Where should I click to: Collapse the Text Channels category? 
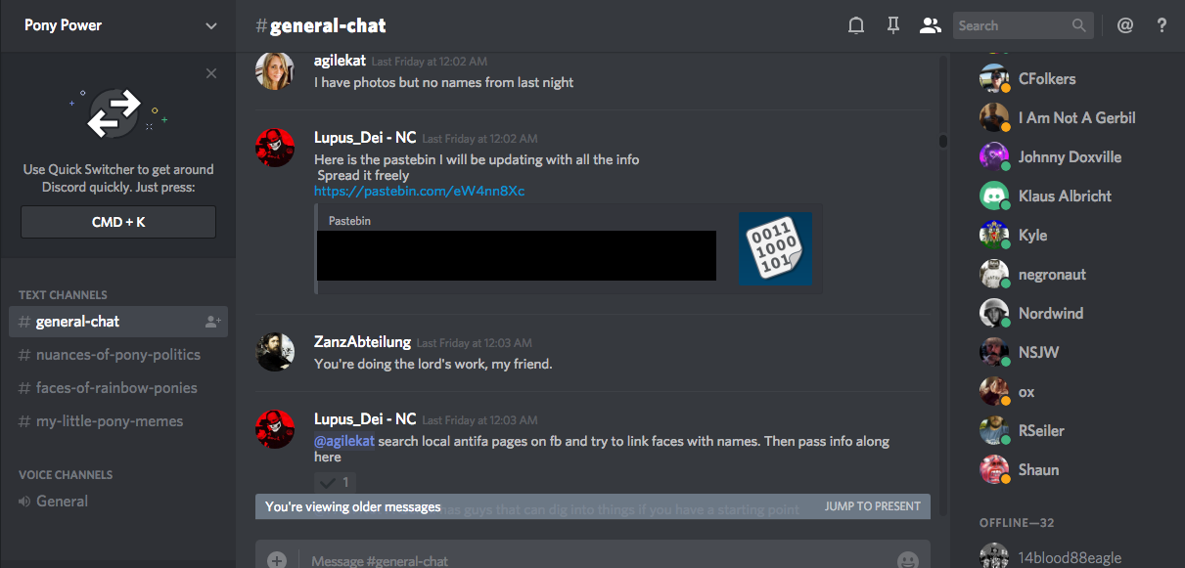(x=63, y=294)
